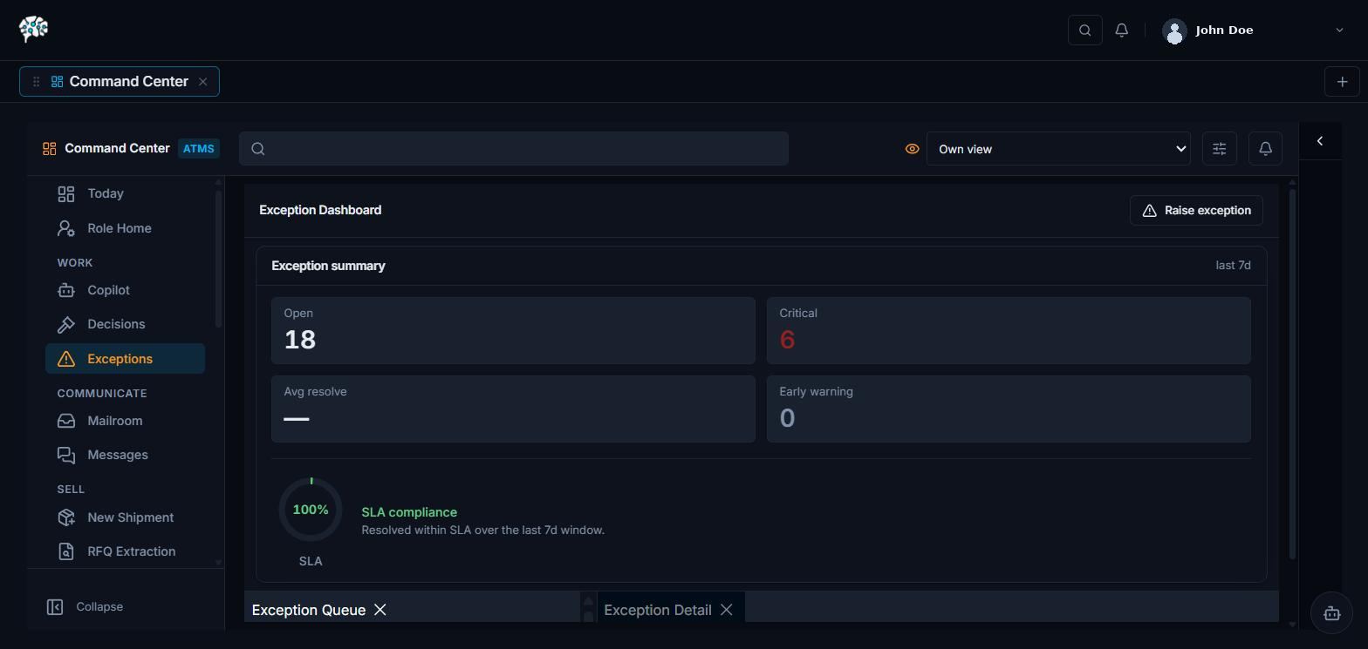Open the Copilot robot icon in sidebar
The image size is (1368, 649).
click(66, 290)
